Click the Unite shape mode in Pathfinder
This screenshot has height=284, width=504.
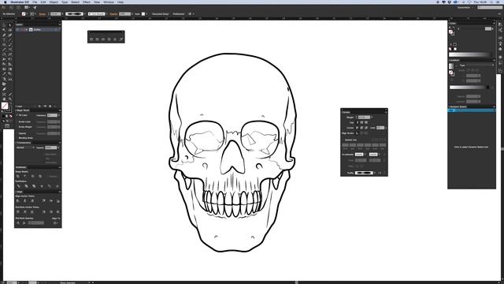click(18, 176)
